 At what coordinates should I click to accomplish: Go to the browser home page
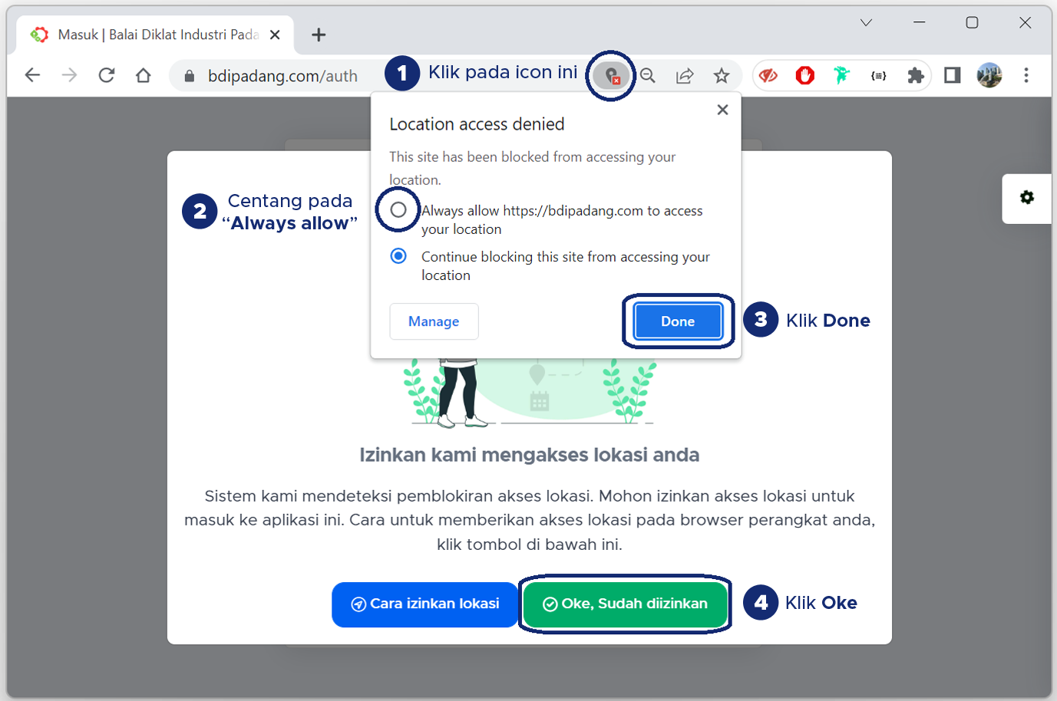click(x=144, y=75)
